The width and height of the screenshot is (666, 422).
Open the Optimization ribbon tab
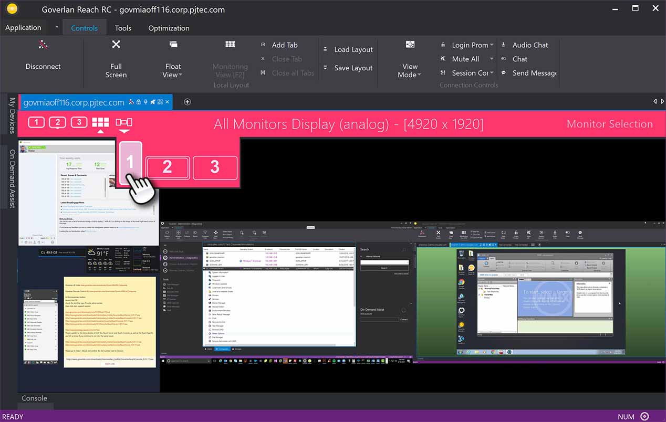(169, 28)
